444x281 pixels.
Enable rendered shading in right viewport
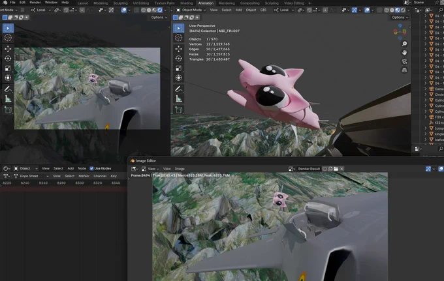(403, 10)
